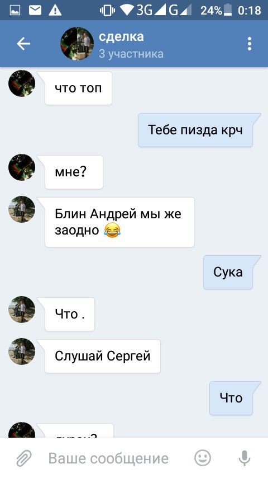Image resolution: width=268 pixels, height=478 pixels.
Task: Open the three-dot options menu
Action: (250, 44)
